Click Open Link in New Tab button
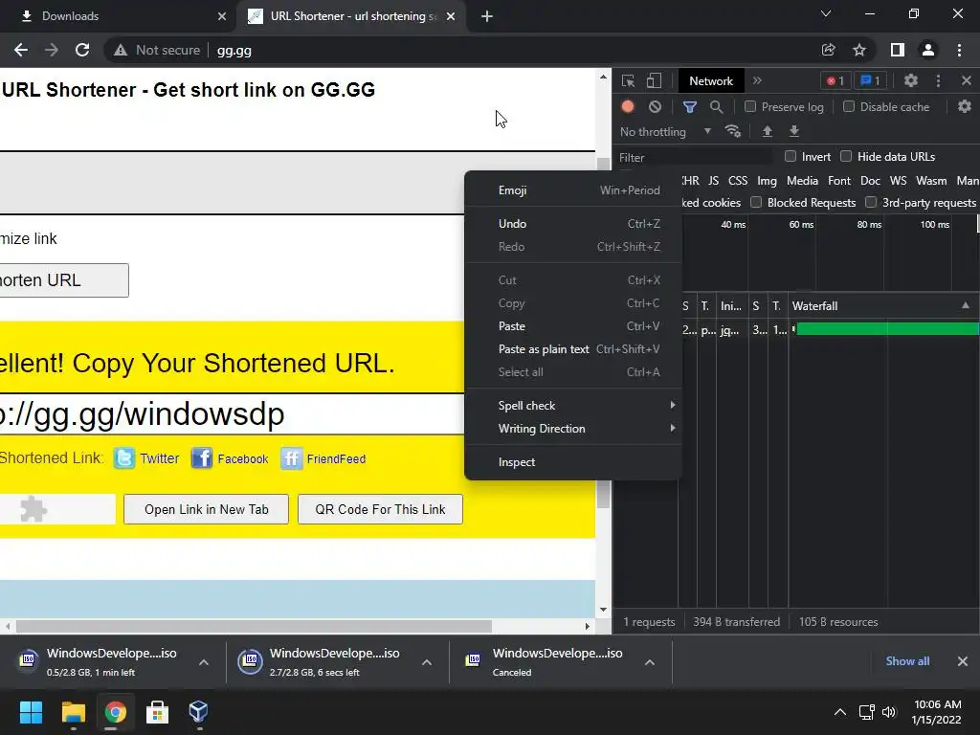The image size is (980, 735). (207, 509)
